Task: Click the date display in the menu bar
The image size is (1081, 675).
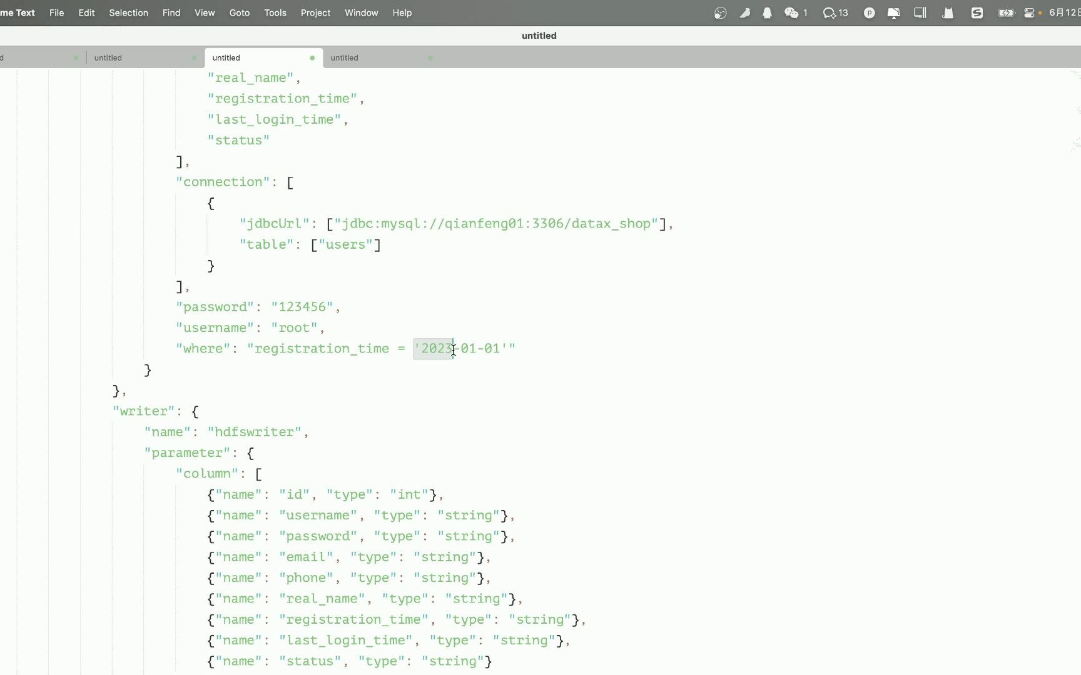Action: coord(1065,12)
